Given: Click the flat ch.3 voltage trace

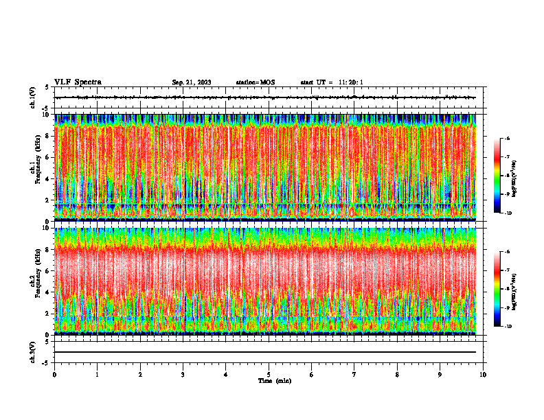Looking at the screenshot, I should 265,352.
